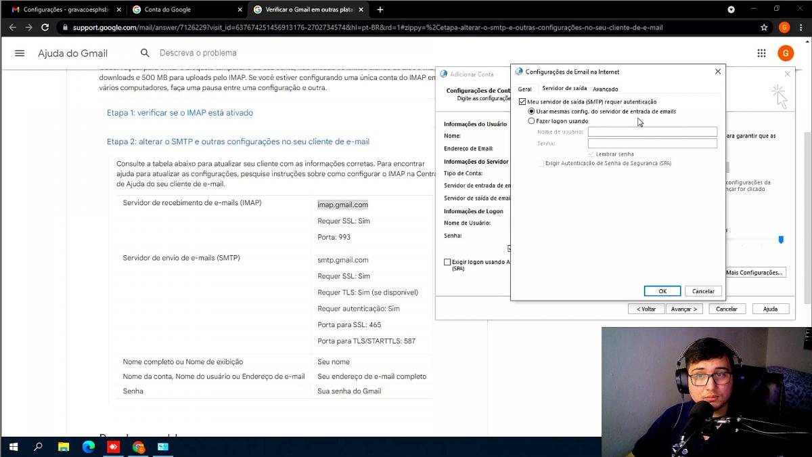
Task: Click the Avançar button
Action: [x=684, y=309]
